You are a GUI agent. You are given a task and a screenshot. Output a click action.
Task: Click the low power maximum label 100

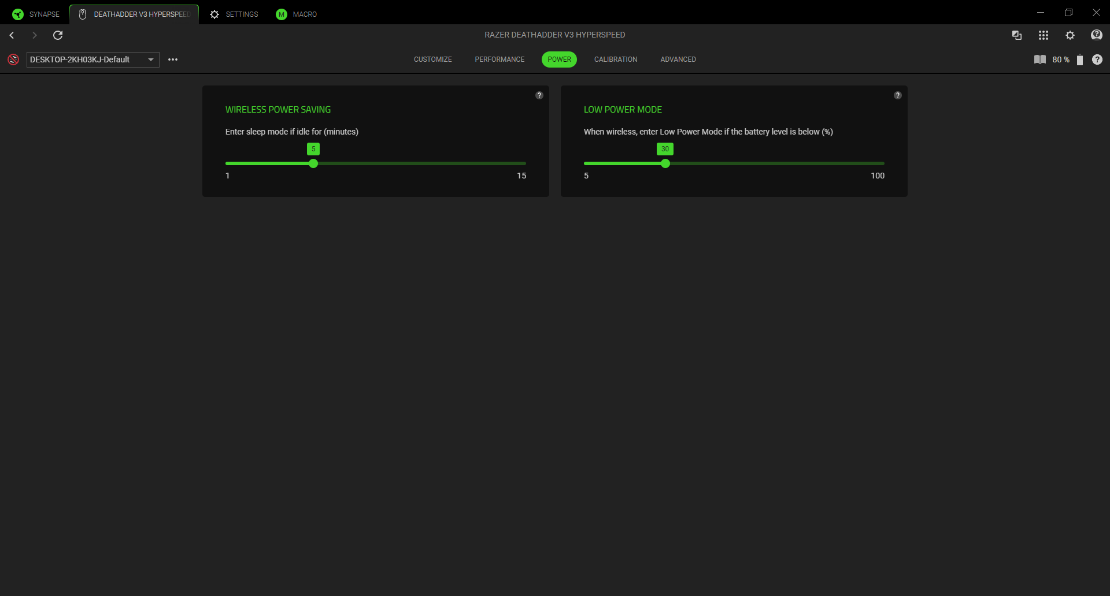click(878, 176)
